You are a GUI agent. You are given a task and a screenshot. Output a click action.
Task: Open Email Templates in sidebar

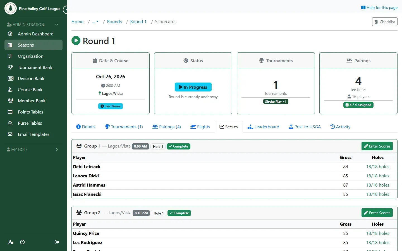tap(33, 134)
